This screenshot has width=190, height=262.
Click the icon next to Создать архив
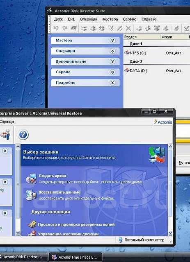pos(31,178)
